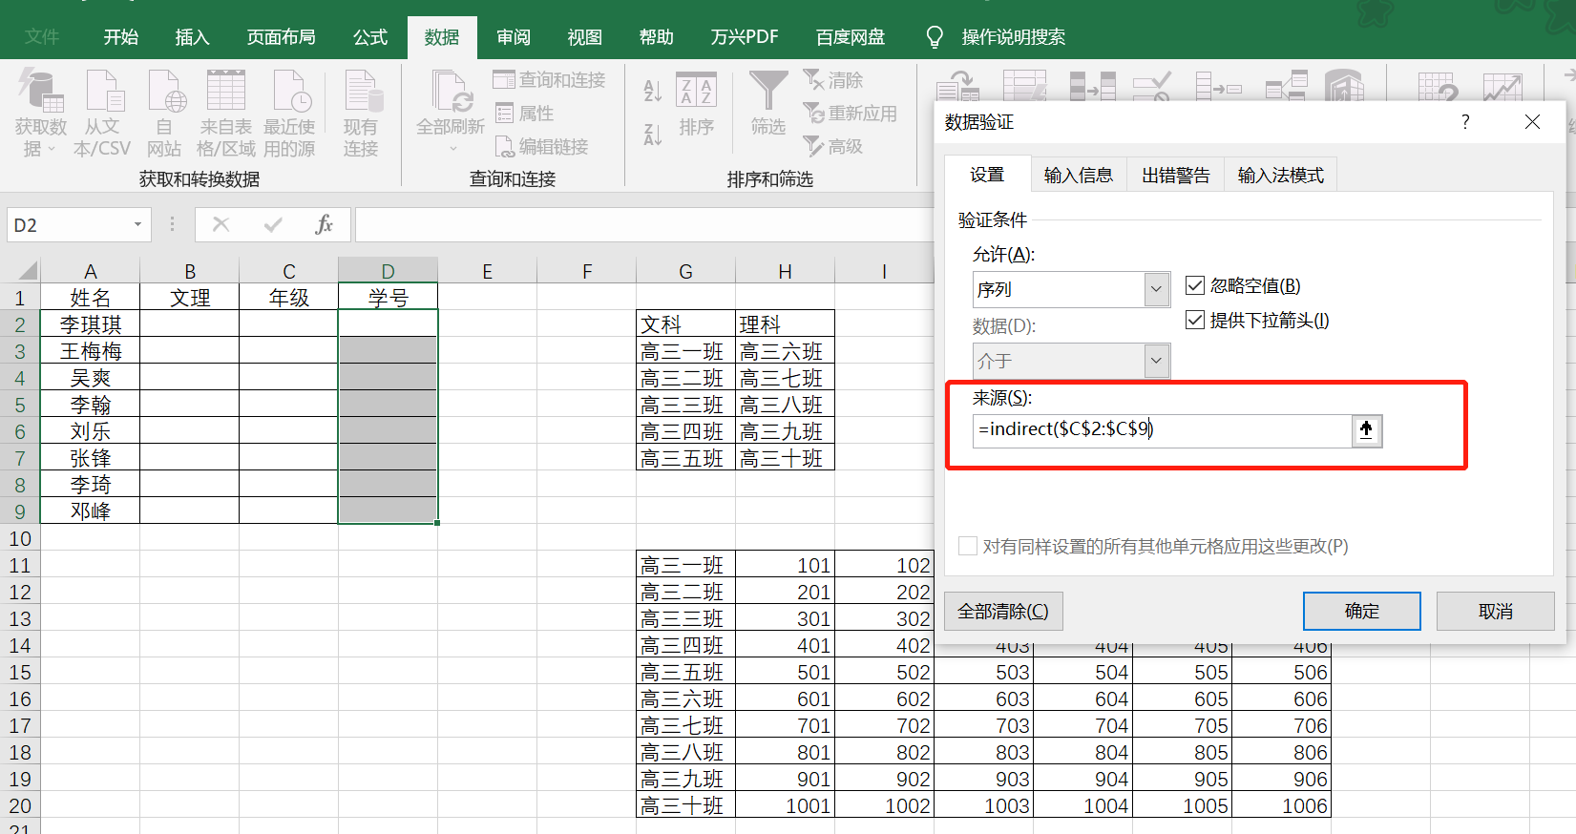Click the Refresh All (全部刷新) icon
The height and width of the screenshot is (834, 1576).
[x=451, y=93]
